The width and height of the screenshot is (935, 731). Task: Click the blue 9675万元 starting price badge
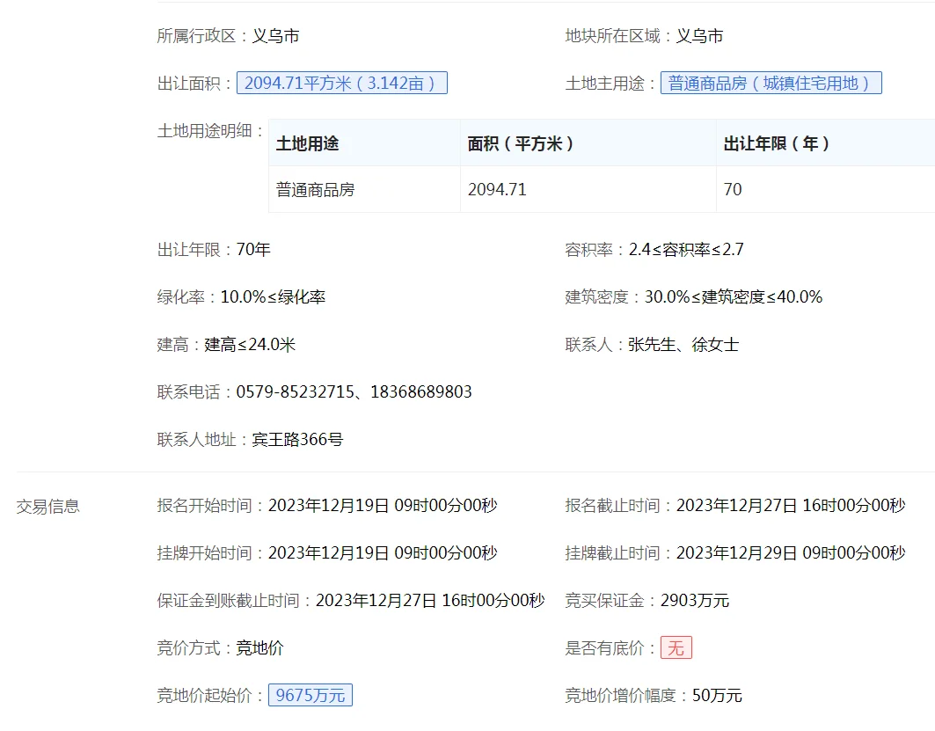pos(310,696)
